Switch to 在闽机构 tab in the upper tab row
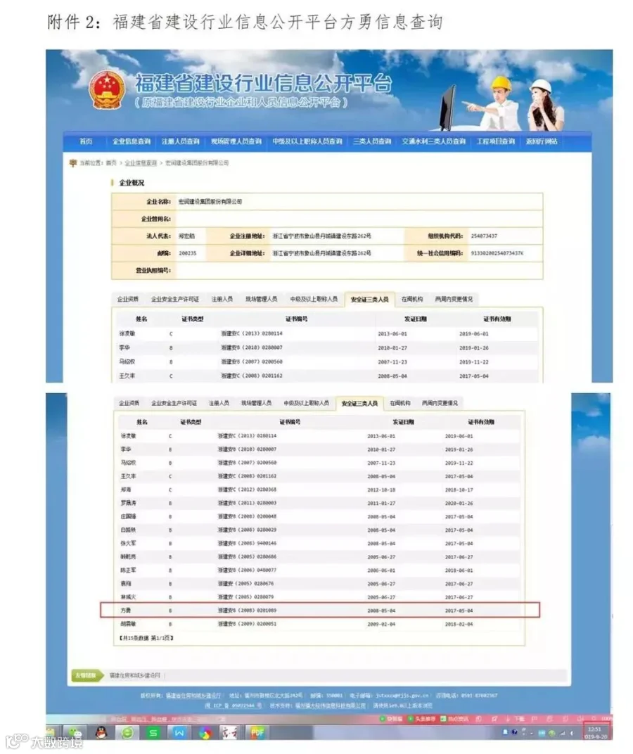 pos(412,299)
